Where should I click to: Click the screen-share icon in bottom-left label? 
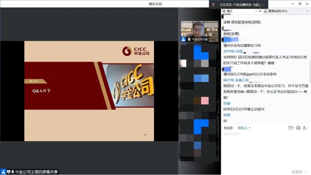[x=9, y=172]
